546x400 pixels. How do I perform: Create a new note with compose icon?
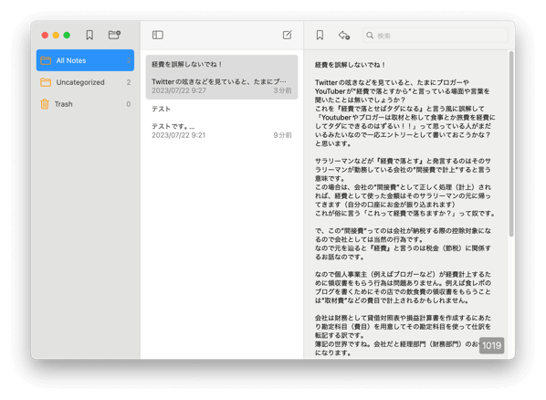coord(288,35)
